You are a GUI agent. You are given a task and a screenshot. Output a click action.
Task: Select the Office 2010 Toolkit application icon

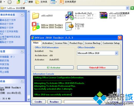tap(36, 26)
